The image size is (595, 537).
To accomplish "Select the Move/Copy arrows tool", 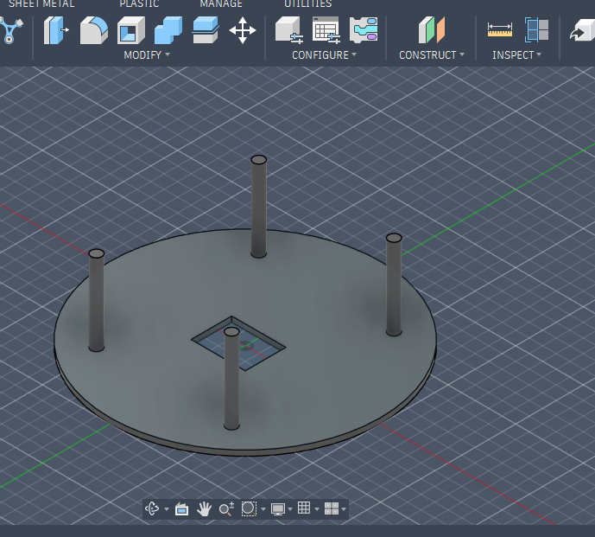I will [243, 30].
